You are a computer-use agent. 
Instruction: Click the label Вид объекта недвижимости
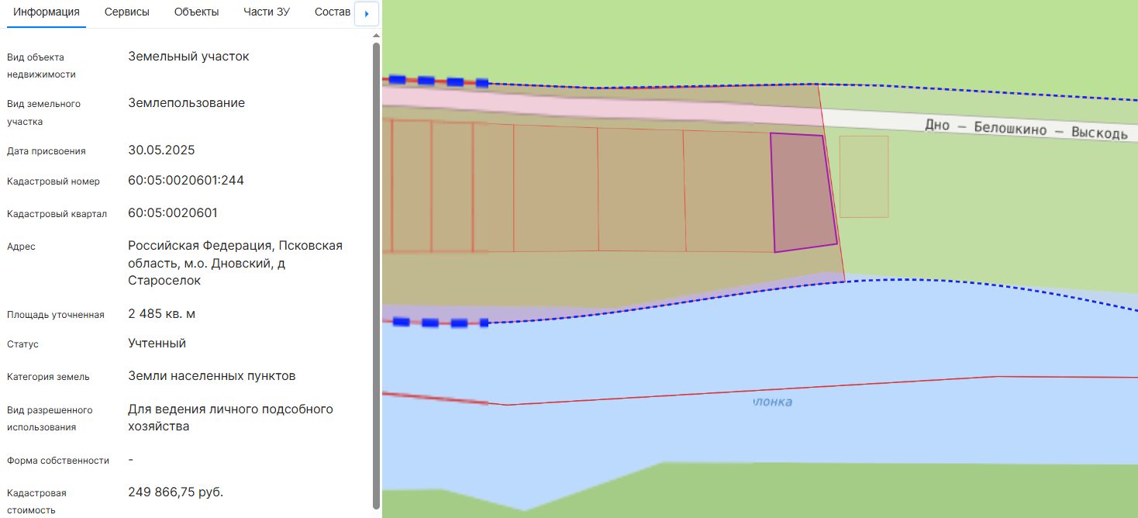point(41,66)
